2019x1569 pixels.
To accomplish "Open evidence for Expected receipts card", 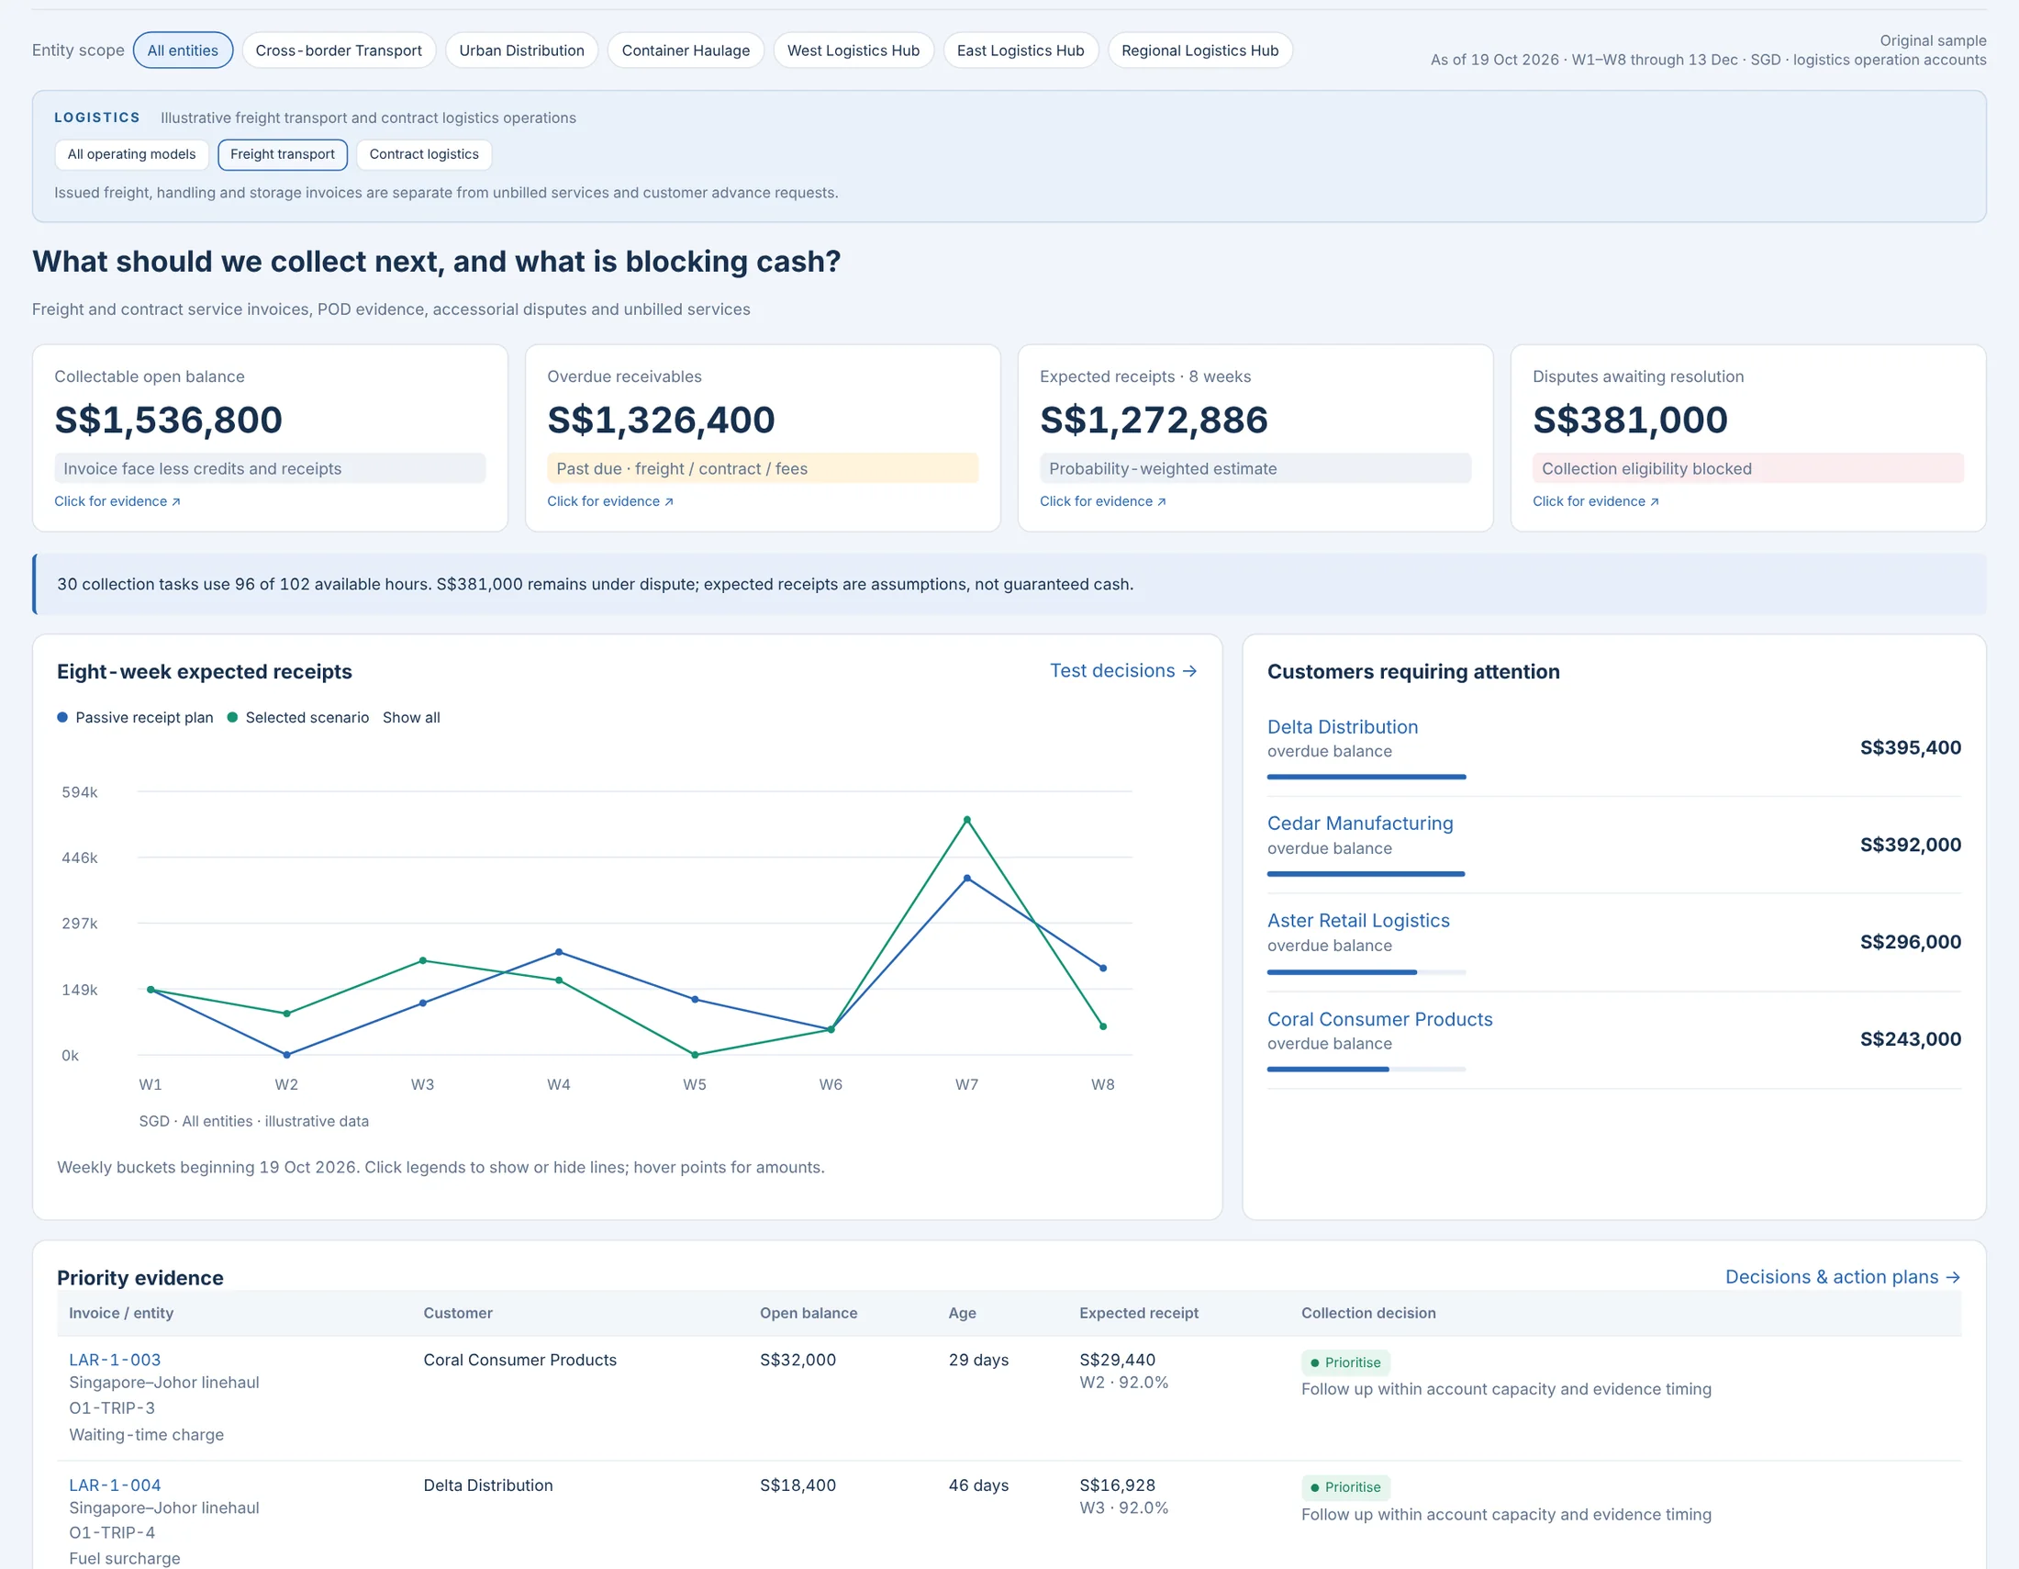I will tap(1103, 501).
